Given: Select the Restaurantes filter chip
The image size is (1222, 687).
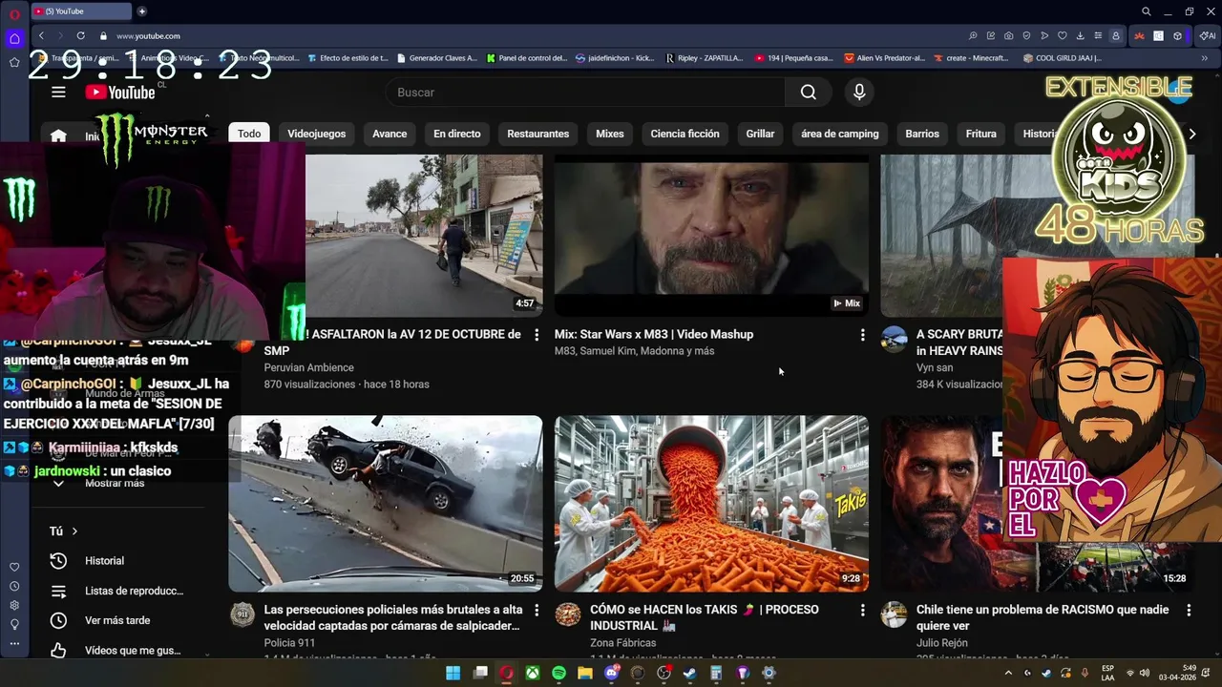Looking at the screenshot, I should (x=537, y=134).
